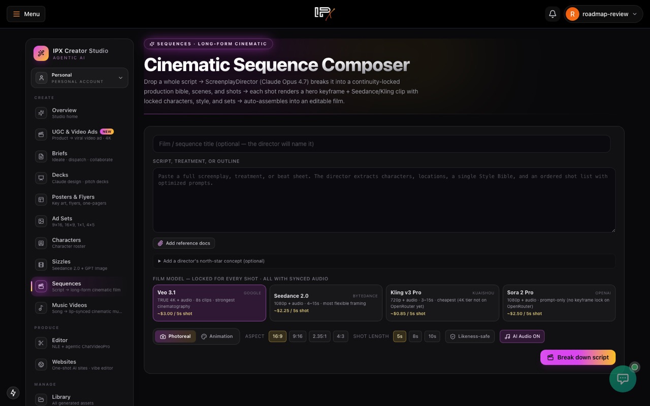650x406 pixels.
Task: Select the Seedance 2.0 film model
Action: [326, 303]
